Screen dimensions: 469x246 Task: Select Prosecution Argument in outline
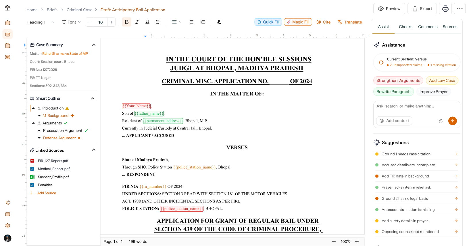63,130
